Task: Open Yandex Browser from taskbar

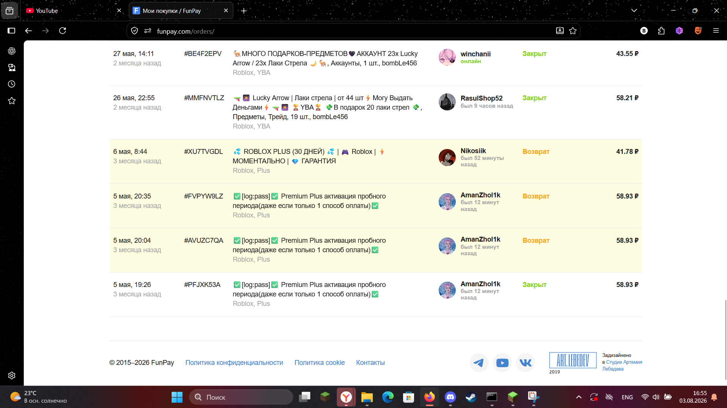Action: tap(346, 397)
